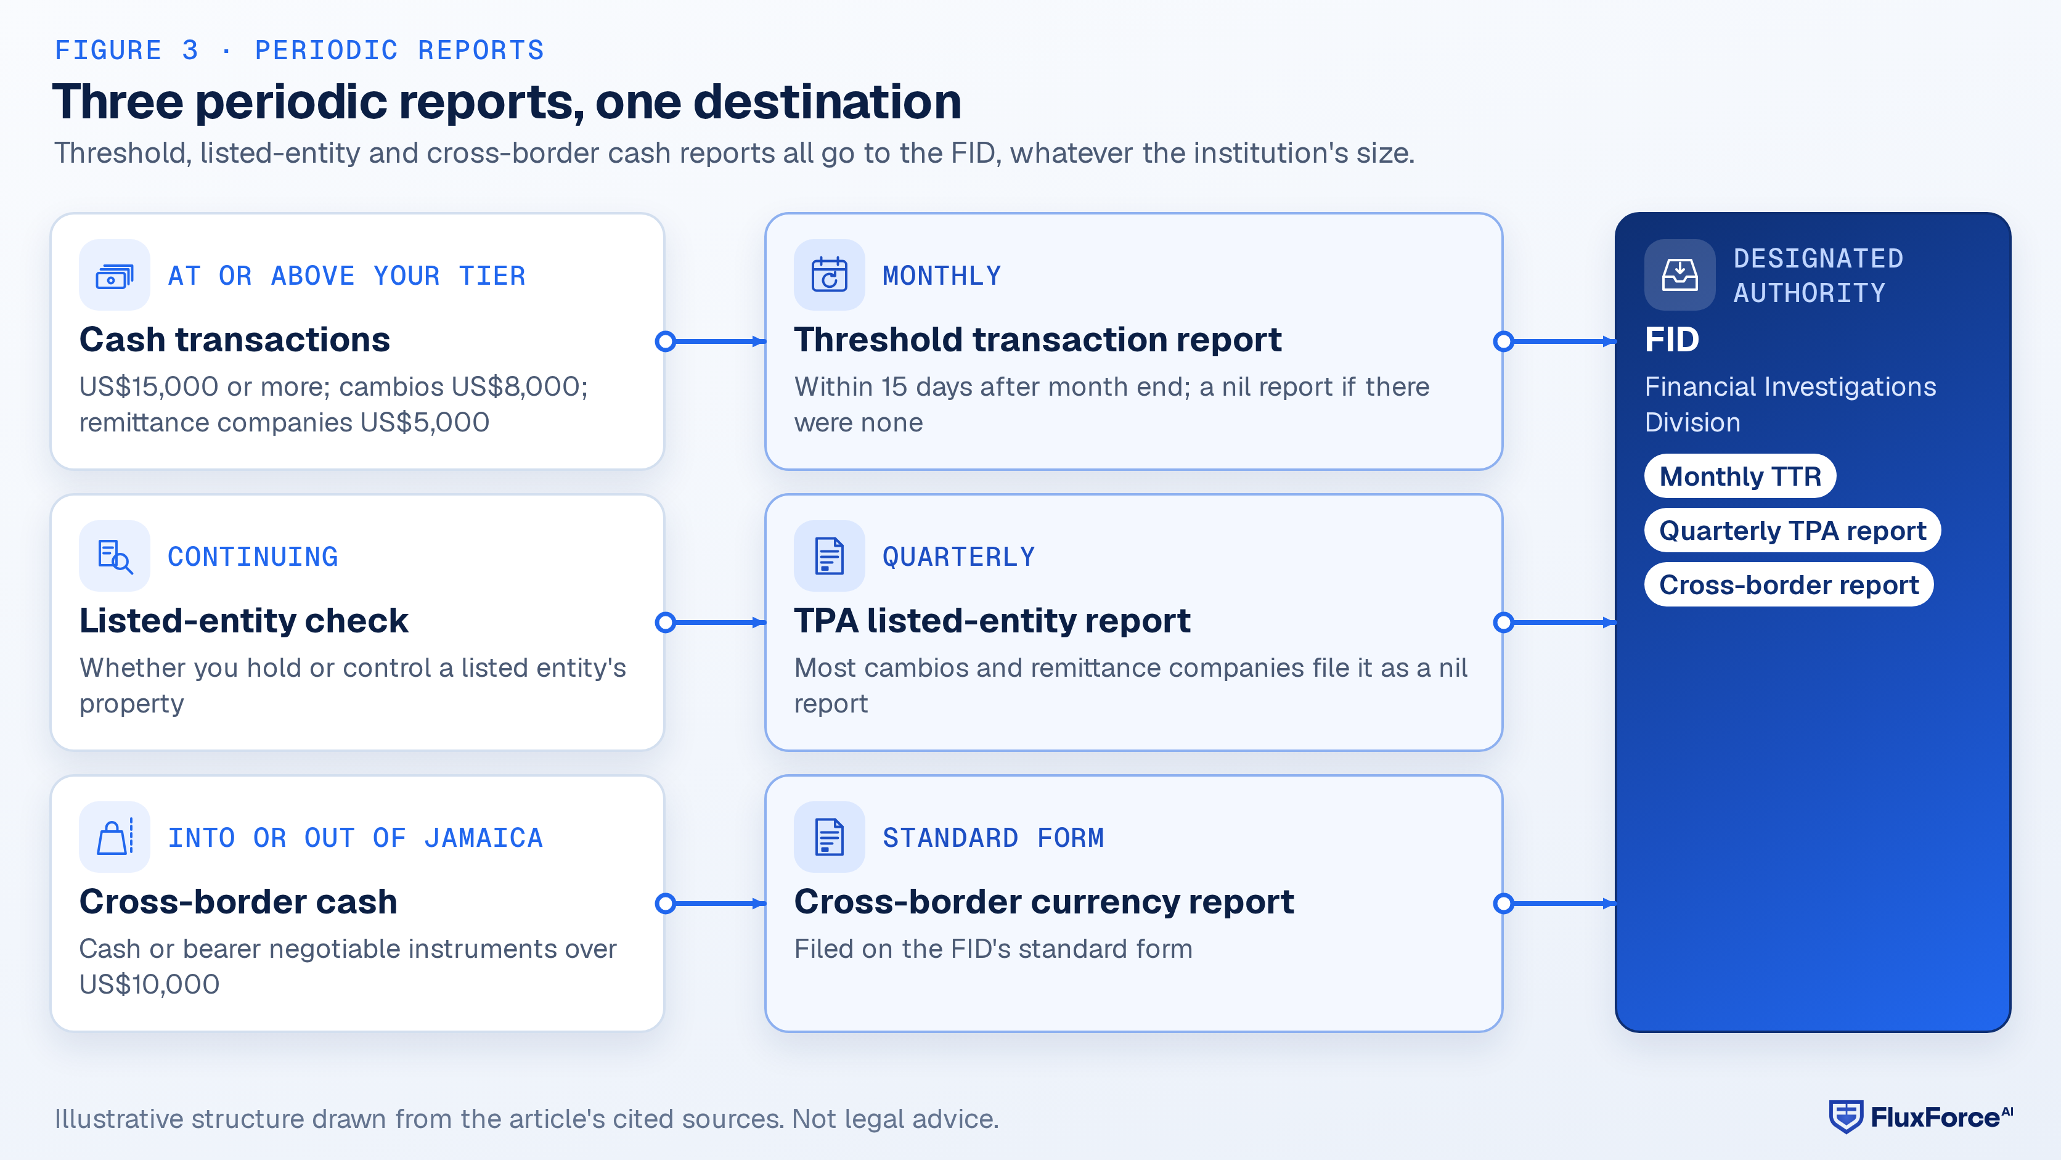Click the 'TPA listed-entity report' heading
Screen dimensions: 2061x1160
pyautogui.click(x=992, y=621)
